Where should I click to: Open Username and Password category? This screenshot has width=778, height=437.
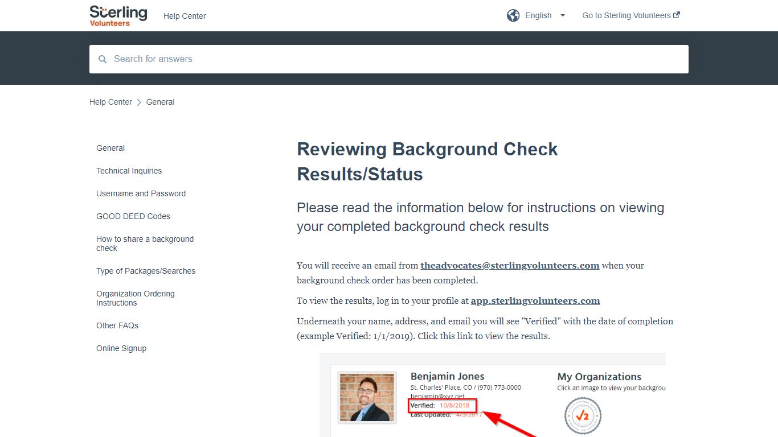click(x=141, y=193)
